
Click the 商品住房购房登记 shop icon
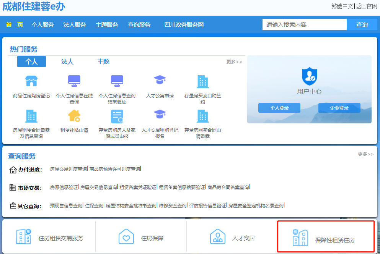31,81
